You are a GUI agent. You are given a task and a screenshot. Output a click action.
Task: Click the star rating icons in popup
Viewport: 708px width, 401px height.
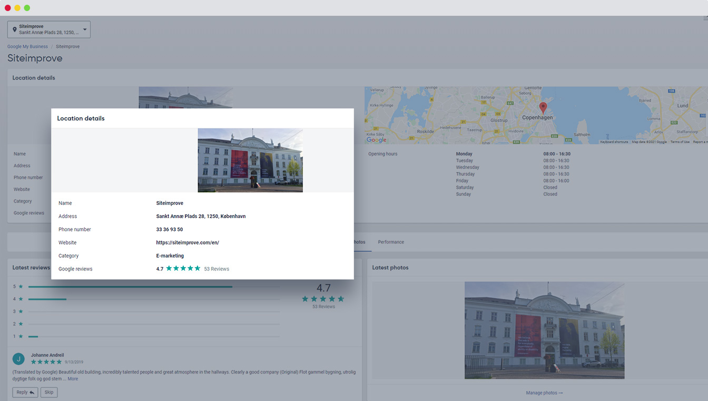click(183, 268)
